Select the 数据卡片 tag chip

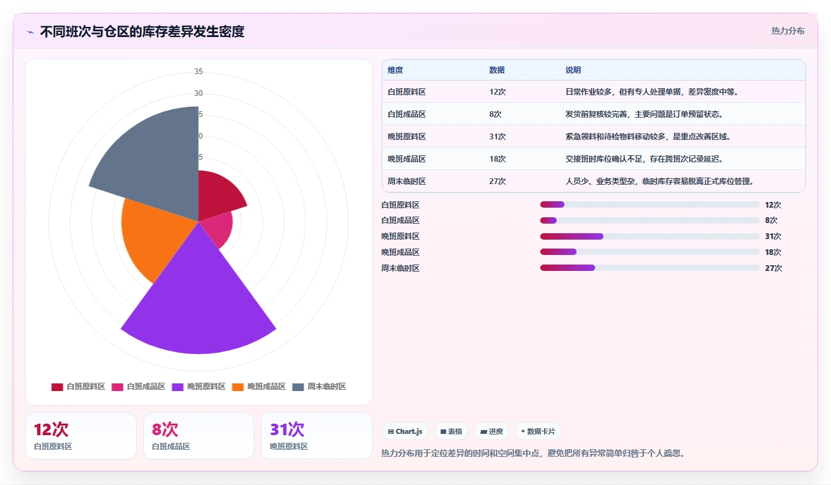click(x=538, y=431)
